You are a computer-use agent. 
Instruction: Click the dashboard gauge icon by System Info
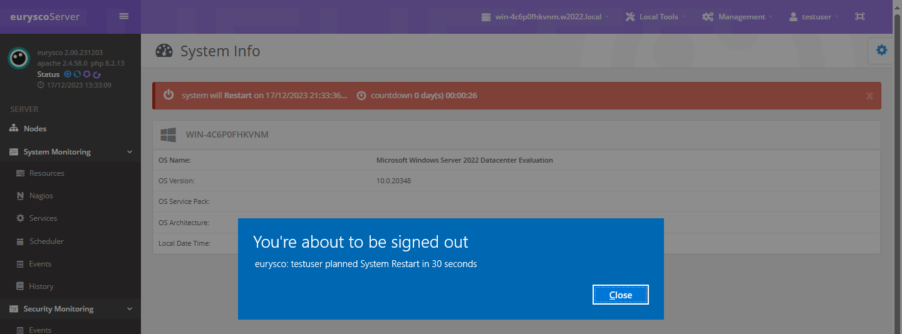(x=164, y=51)
